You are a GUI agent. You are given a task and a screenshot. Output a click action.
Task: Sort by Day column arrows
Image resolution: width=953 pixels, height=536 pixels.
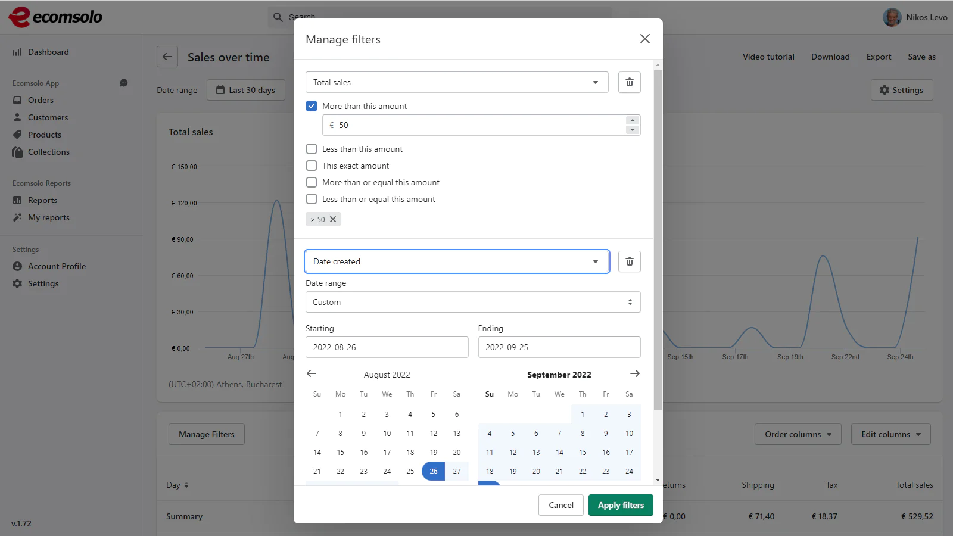tap(186, 485)
